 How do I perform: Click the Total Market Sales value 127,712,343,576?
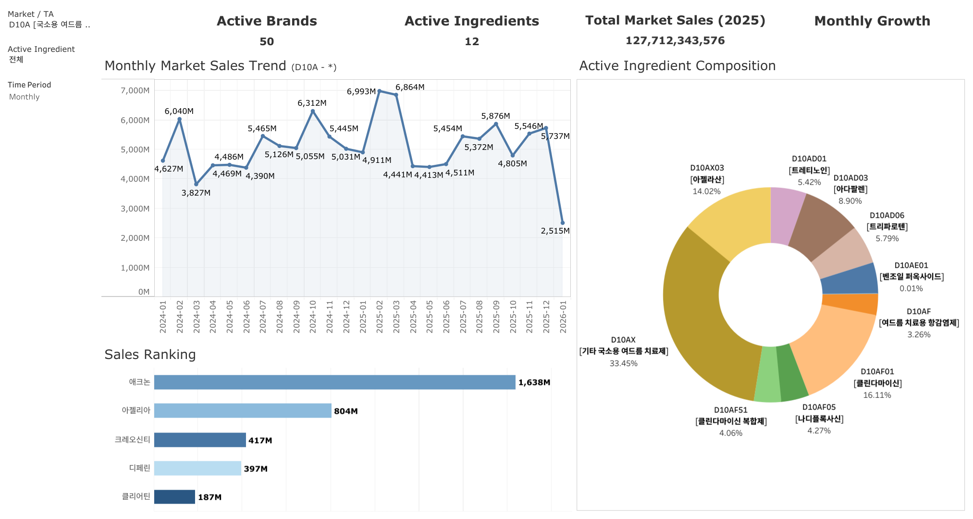[675, 41]
